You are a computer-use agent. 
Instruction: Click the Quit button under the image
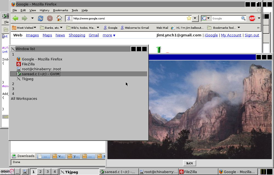[189, 163]
